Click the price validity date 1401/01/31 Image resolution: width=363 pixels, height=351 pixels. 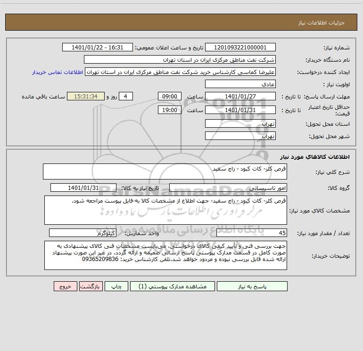[x=240, y=110]
